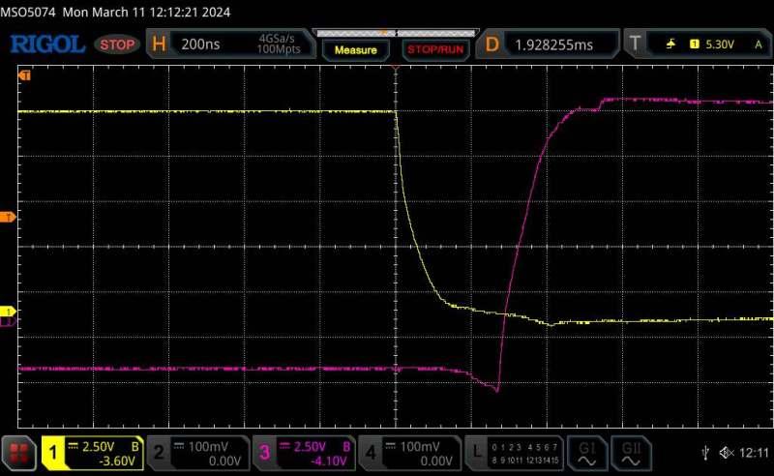This screenshot has height=476, width=774.
Task: Toggle channel 1 with 2.50V scale
Action: click(x=92, y=452)
